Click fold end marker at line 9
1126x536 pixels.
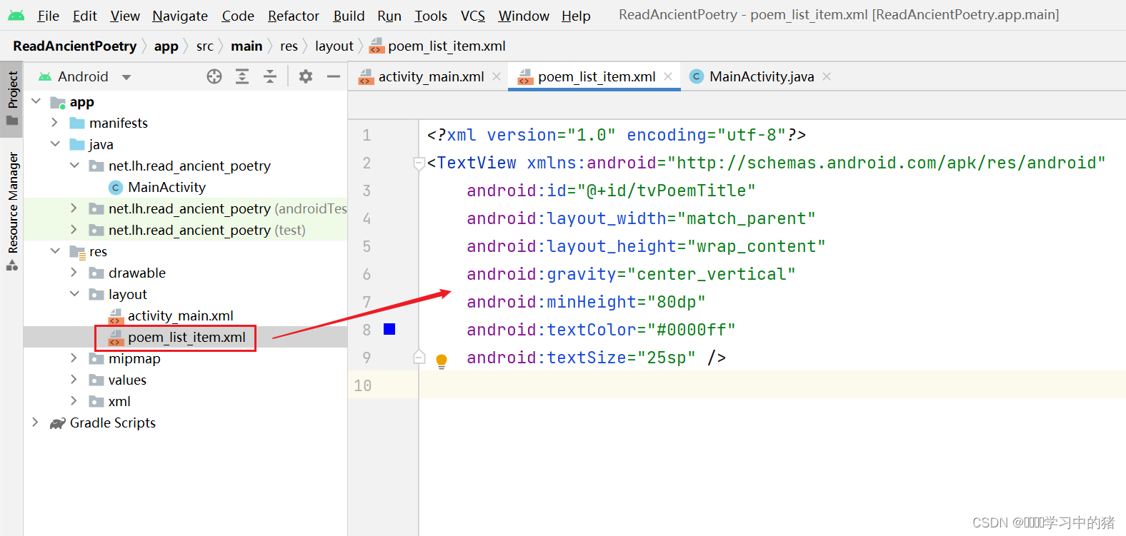click(x=419, y=358)
